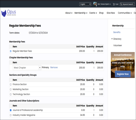Click the search magnifier icon

coord(121,4)
